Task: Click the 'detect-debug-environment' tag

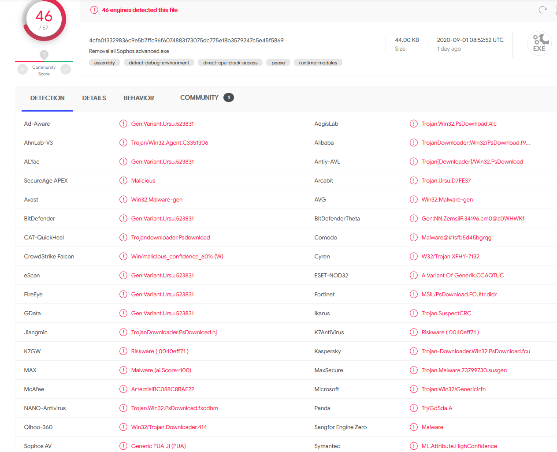Action: (159, 63)
